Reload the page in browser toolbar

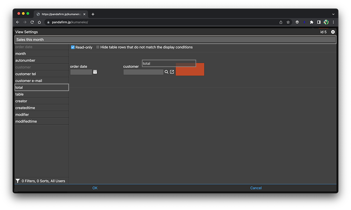[32, 22]
